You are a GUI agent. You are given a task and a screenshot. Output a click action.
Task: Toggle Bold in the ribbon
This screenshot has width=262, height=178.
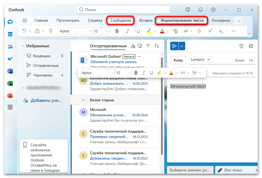[117, 31]
